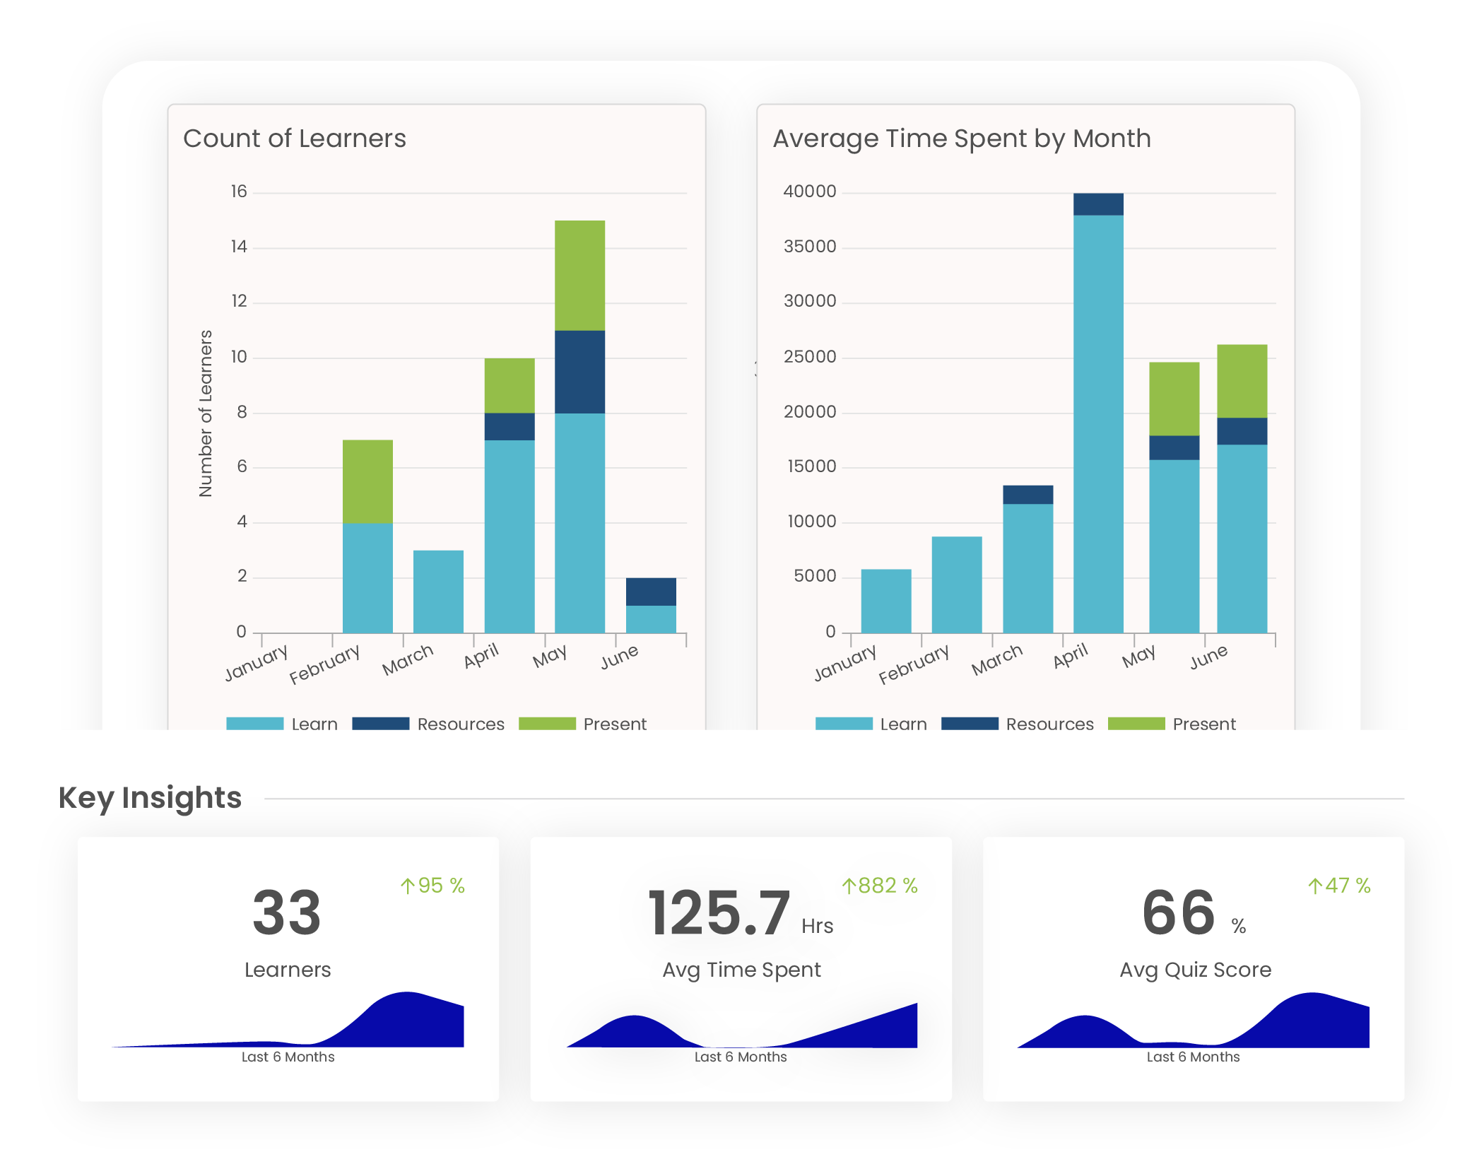Image resolution: width=1472 pixels, height=1169 pixels.
Task: Click the February bar in Average Time Spent chart
Action: [x=957, y=584]
